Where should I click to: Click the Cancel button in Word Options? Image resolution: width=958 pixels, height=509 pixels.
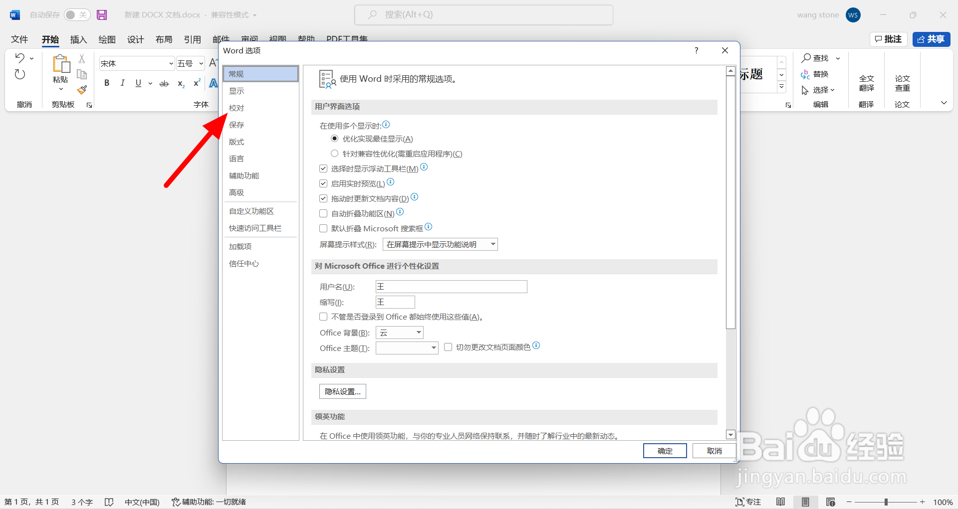[x=715, y=451]
